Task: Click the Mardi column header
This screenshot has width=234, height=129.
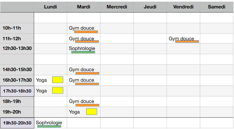Action: [84, 7]
